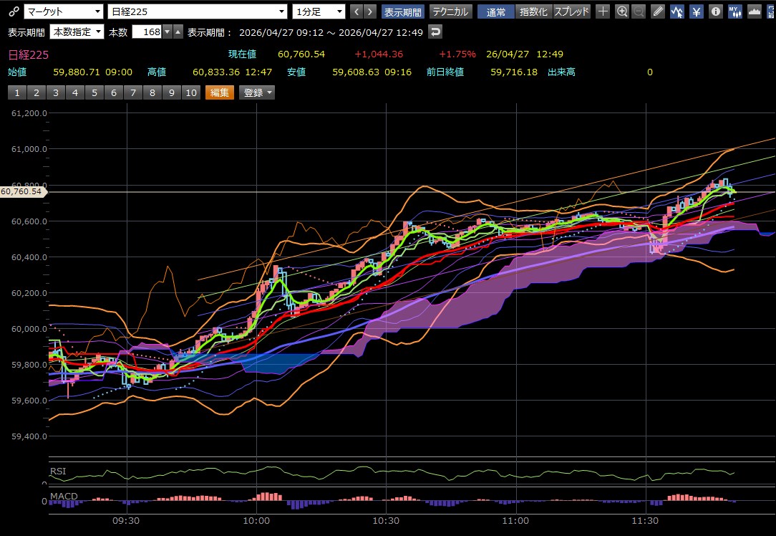Viewport: 776px width, 536px height.
Task: Click the crosshair cursor icon
Action: tap(603, 11)
